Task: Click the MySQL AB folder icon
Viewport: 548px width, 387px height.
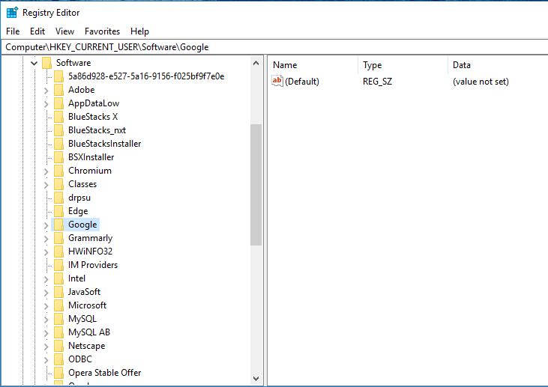Action: tap(59, 332)
